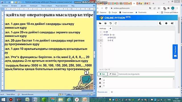The height and width of the screenshot is (102, 182).
Task: Open the Вид ribbon tab
Action: click(x=73, y=6)
